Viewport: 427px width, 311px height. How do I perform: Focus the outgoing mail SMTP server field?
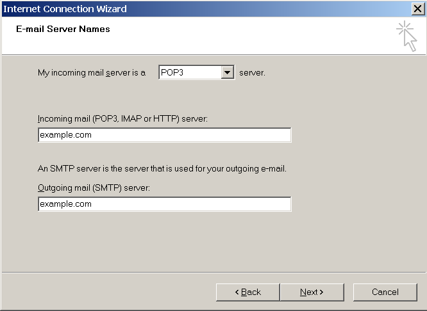click(x=164, y=204)
